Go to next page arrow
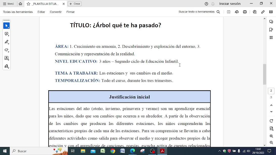276x155 pixels. pyautogui.click(x=271, y=112)
